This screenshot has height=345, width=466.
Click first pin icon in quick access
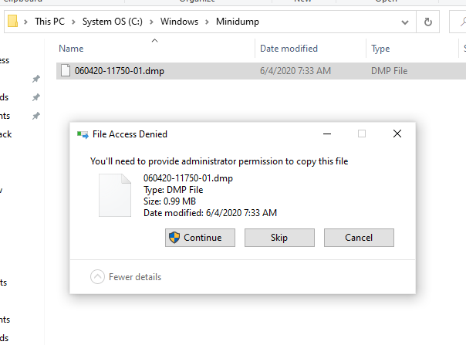click(36, 79)
